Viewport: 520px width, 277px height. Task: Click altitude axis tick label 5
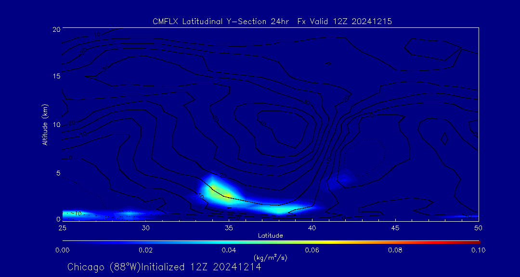(x=58, y=173)
